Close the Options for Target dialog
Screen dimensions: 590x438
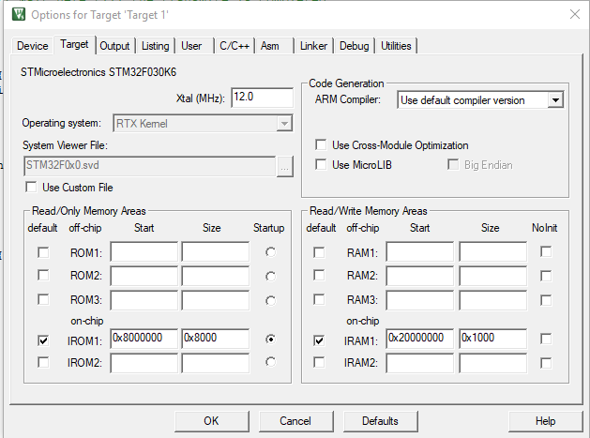point(575,14)
